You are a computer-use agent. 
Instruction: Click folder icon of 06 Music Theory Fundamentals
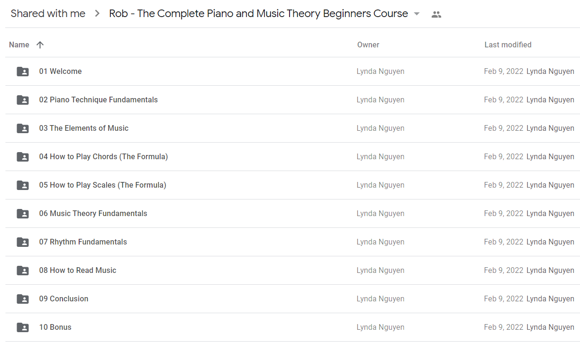coord(23,214)
